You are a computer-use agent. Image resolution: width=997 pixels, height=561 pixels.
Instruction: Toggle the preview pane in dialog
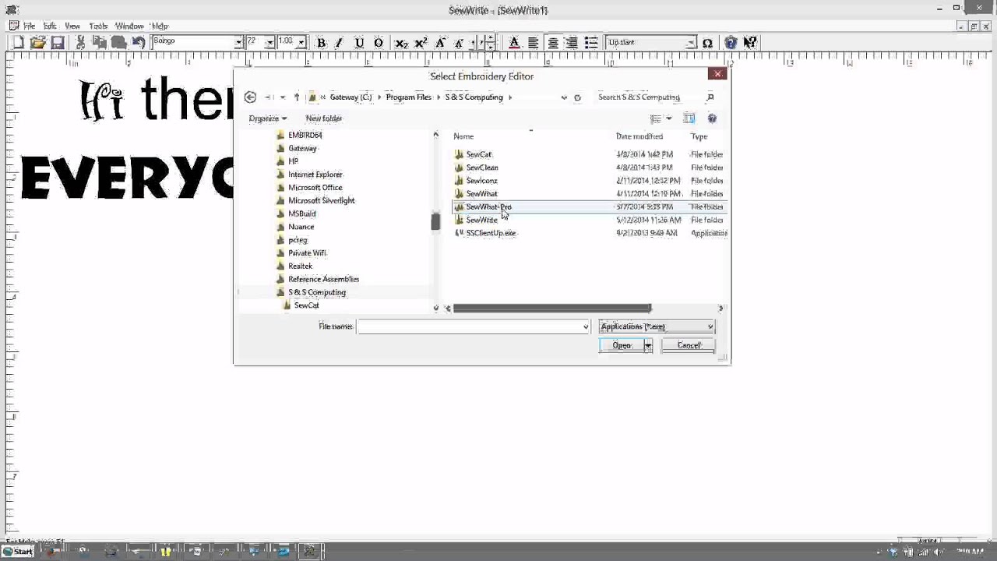tap(689, 118)
